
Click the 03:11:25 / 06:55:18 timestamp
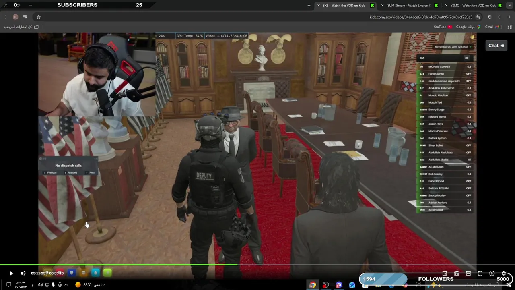47,273
